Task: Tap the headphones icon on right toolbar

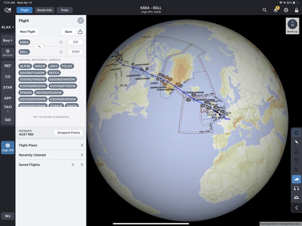Action: pyautogui.click(x=296, y=188)
